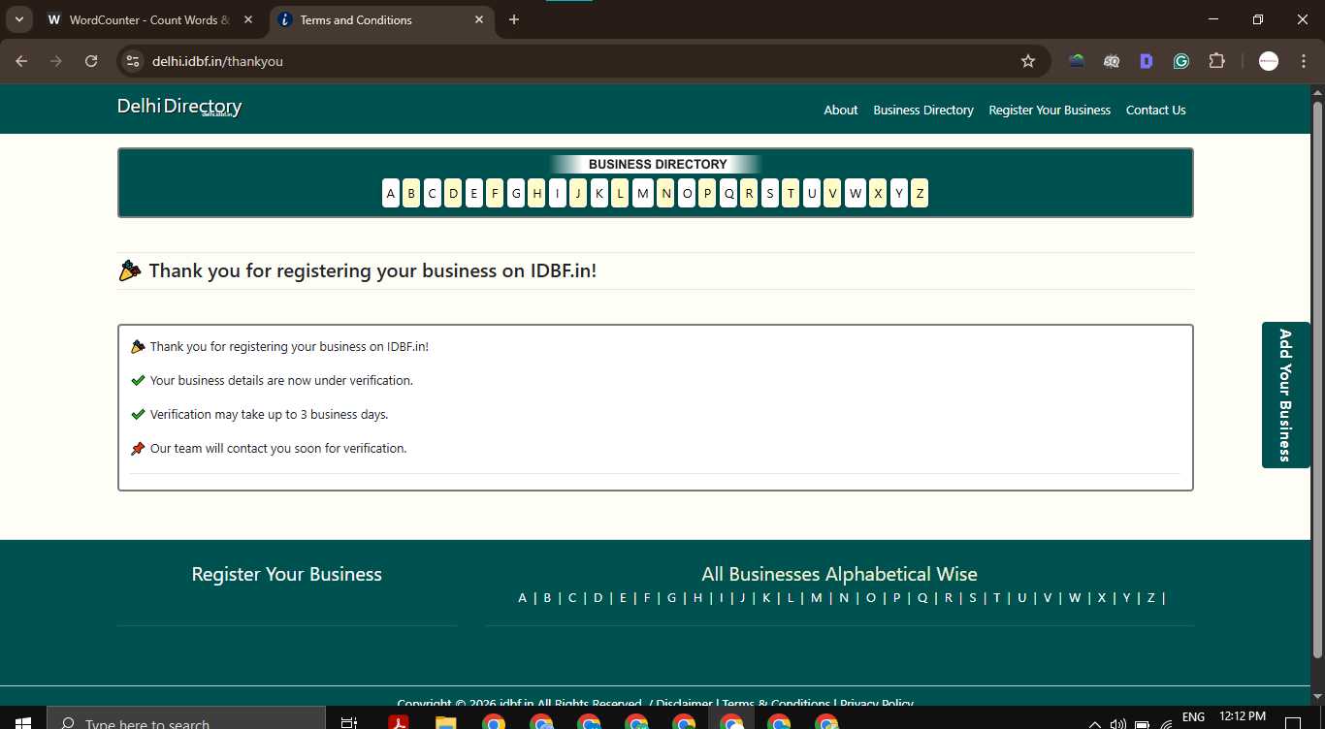Select letter P tile in Business Directory box
The image size is (1325, 729).
(707, 193)
